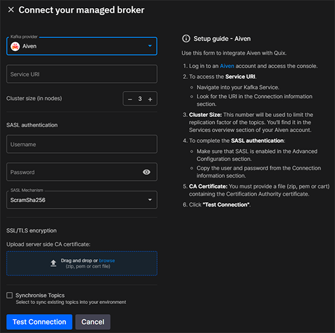Select the ScramSha256 mechanism combo box
This screenshot has width=335, height=333.
(82, 200)
